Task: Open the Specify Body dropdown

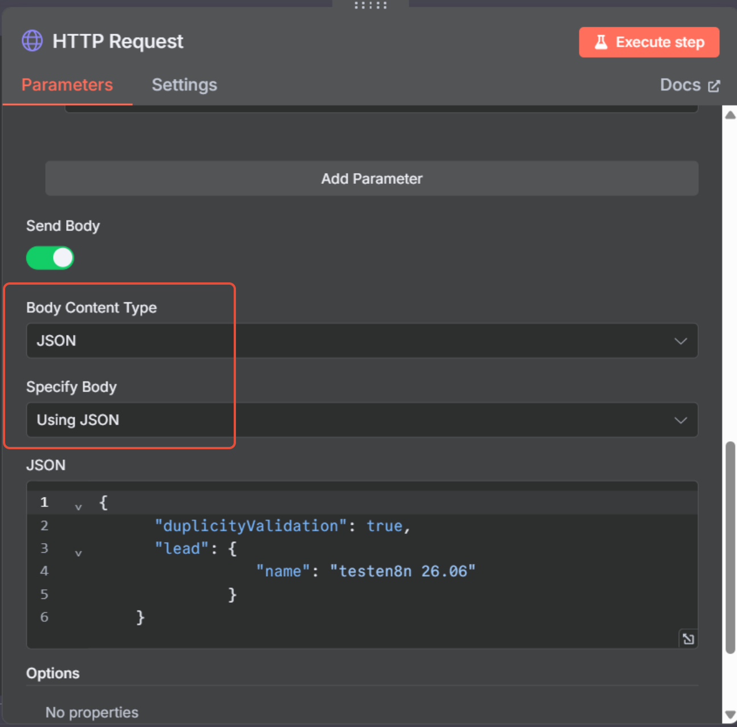Action: [362, 420]
